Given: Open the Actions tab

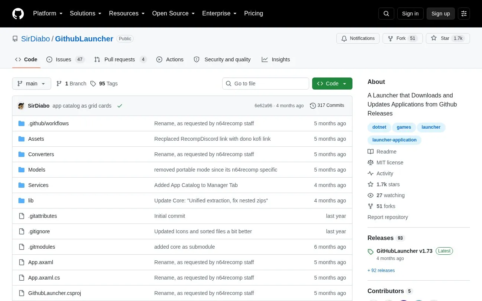Looking at the screenshot, I should click(x=170, y=59).
